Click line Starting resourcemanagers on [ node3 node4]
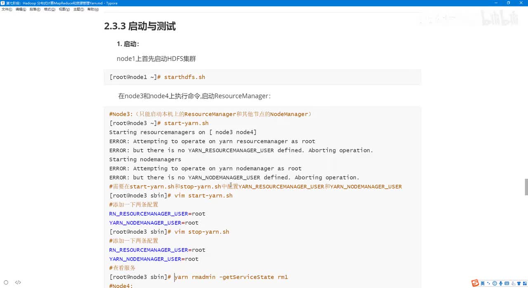 (x=183, y=132)
